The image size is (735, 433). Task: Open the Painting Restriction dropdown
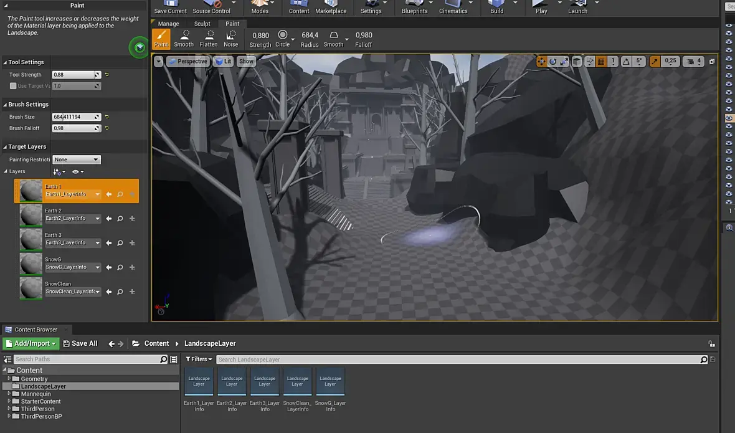coord(77,159)
